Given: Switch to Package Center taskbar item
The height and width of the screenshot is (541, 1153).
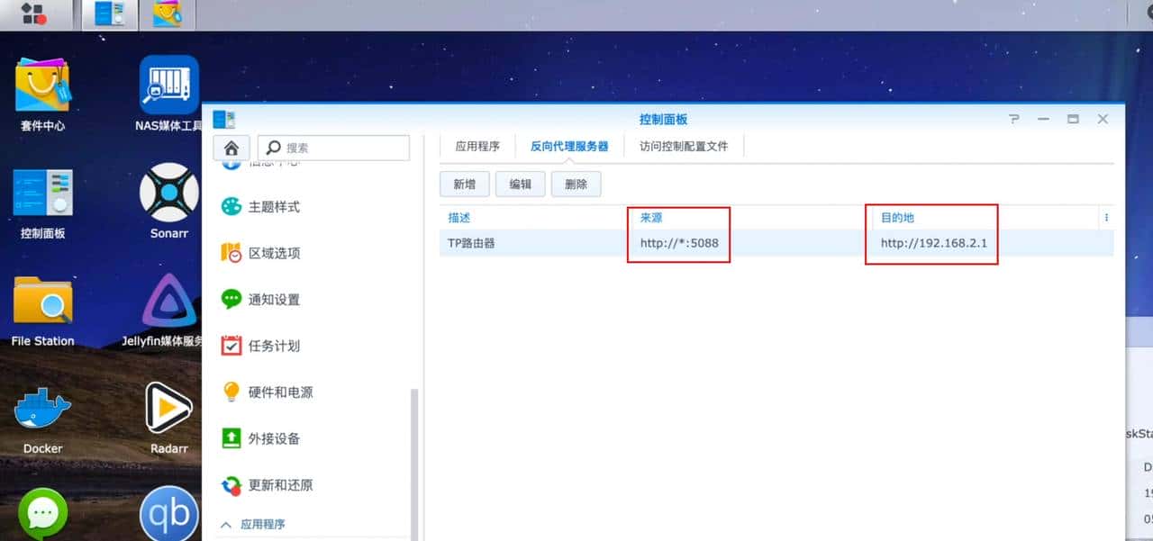Looking at the screenshot, I should click(x=168, y=14).
